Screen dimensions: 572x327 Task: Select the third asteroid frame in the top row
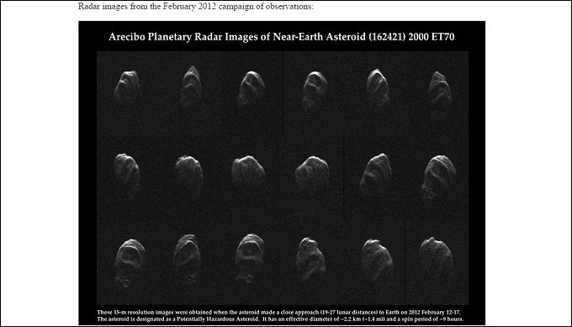click(252, 88)
